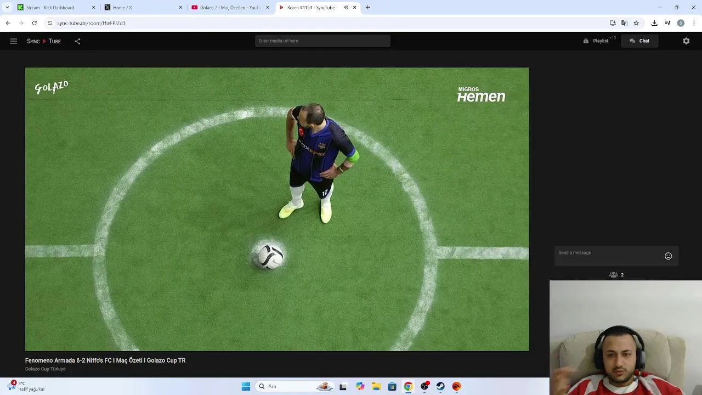Open Steam from the taskbar
The image size is (702, 395).
440,386
